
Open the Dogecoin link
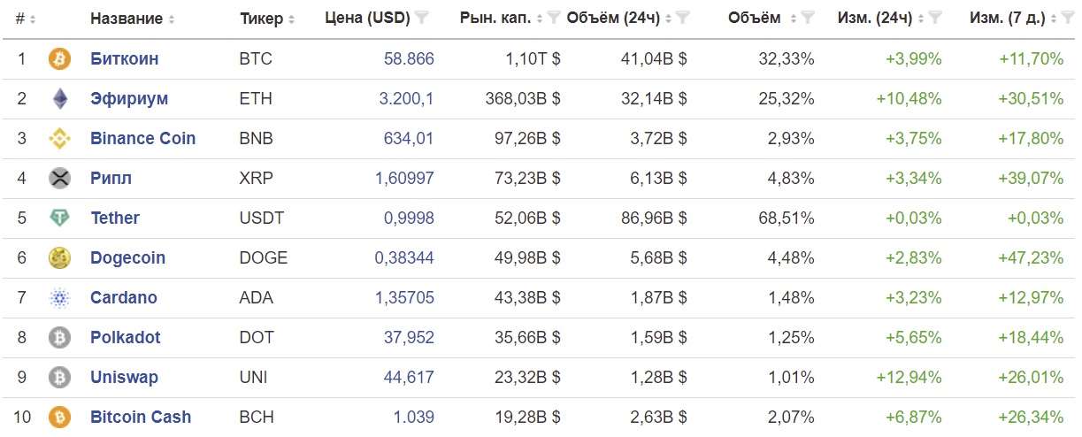(x=128, y=258)
